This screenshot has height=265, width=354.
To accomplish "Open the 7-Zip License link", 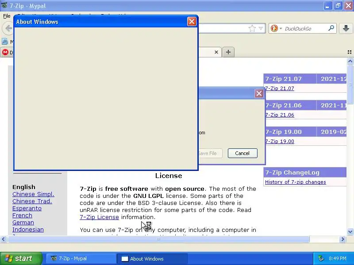I will [x=99, y=217].
